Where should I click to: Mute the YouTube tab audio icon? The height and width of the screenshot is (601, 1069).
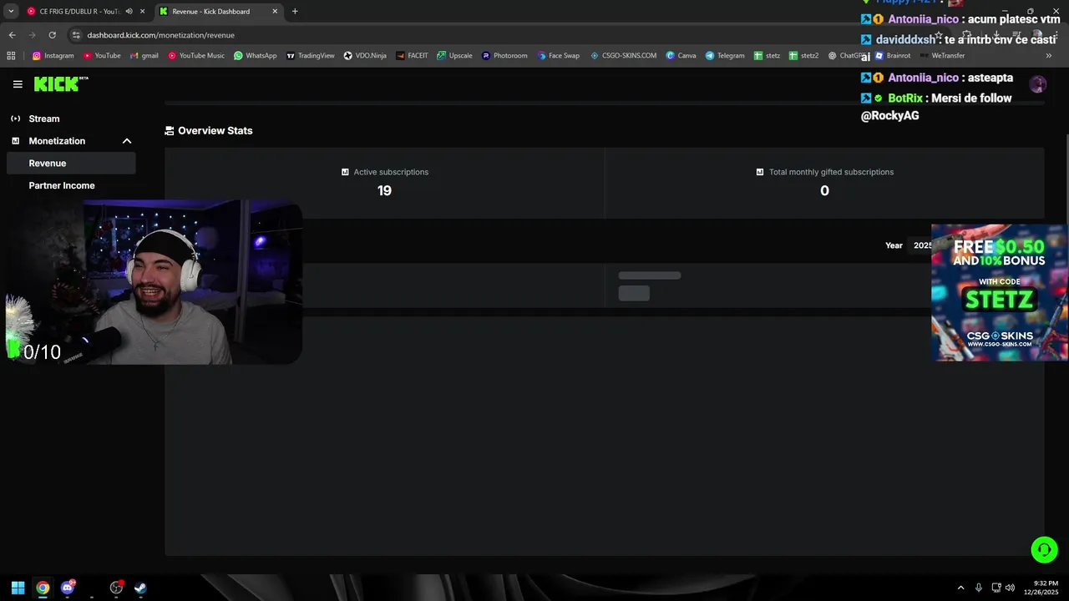129,12
